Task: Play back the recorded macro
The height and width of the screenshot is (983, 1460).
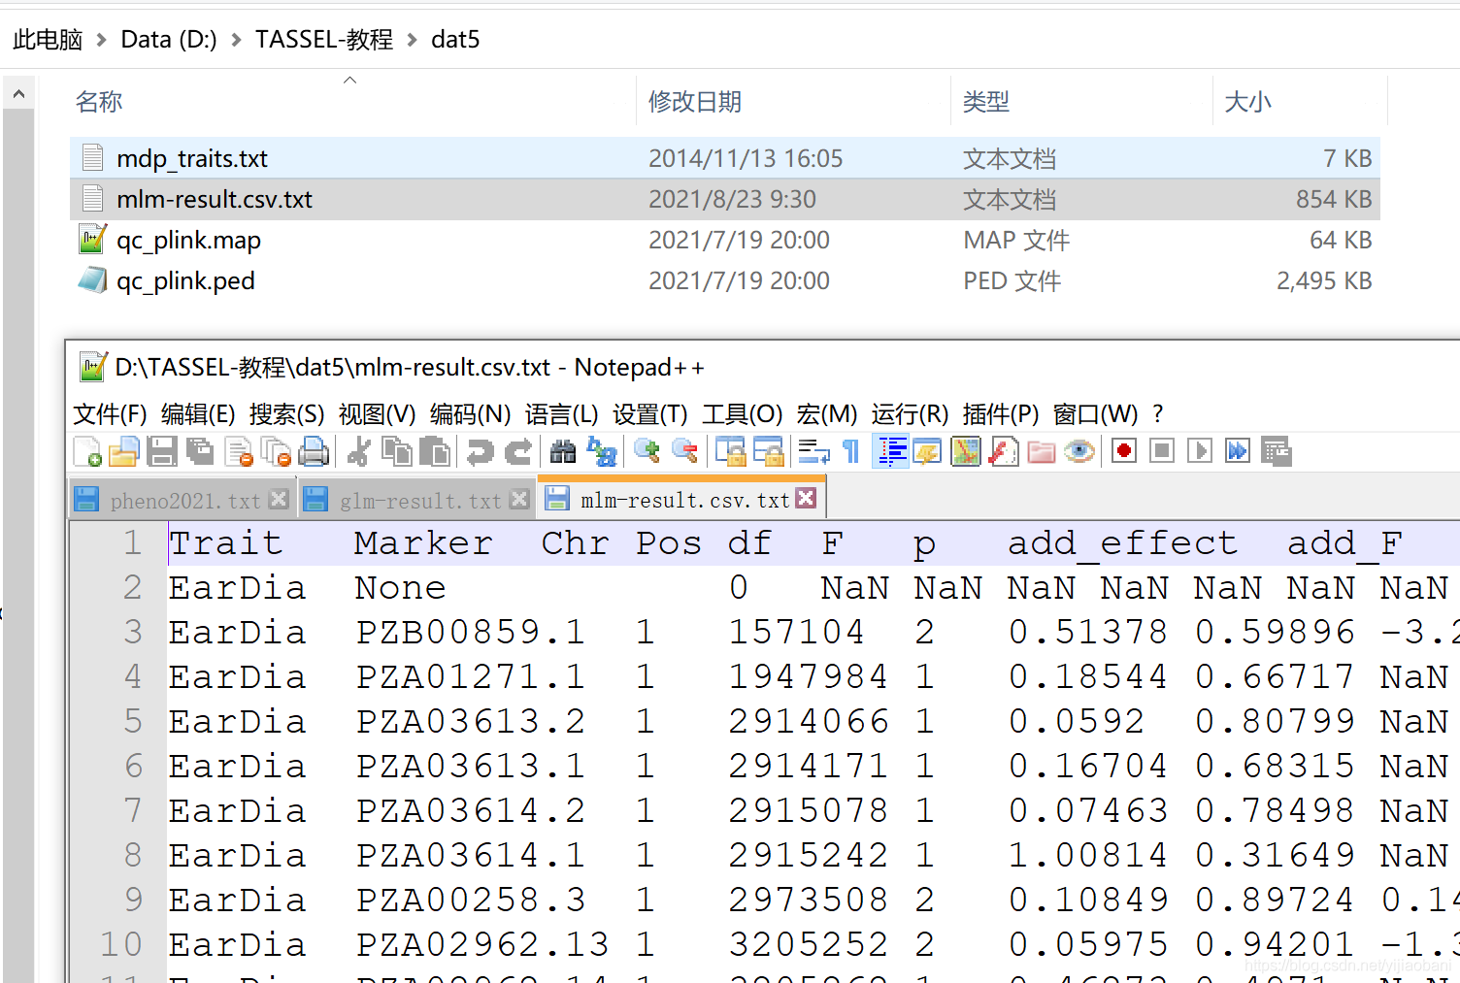Action: tap(1199, 450)
